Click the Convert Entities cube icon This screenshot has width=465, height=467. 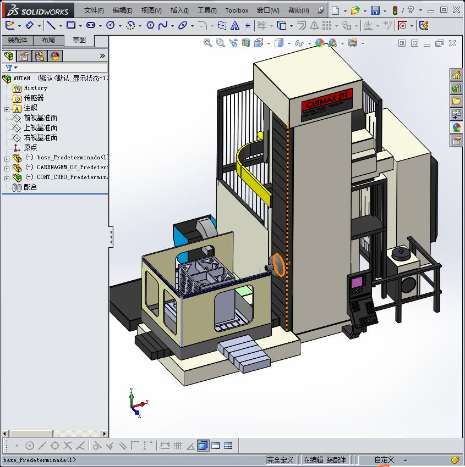282,26
